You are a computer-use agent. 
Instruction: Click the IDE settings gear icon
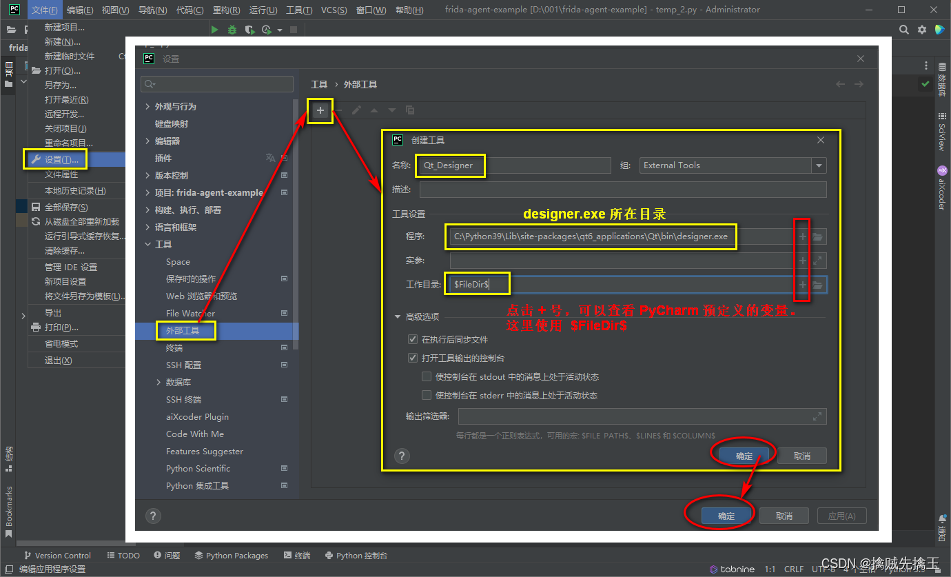[922, 30]
